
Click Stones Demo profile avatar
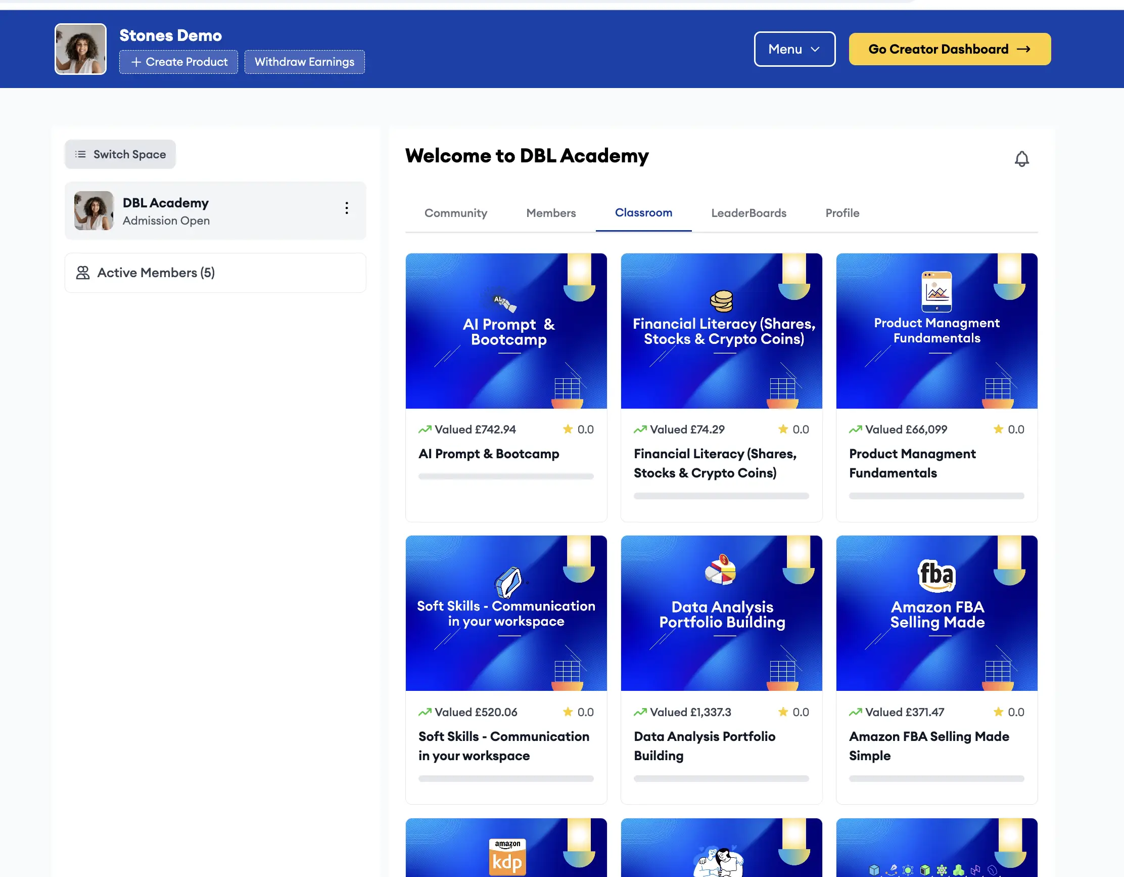(80, 49)
